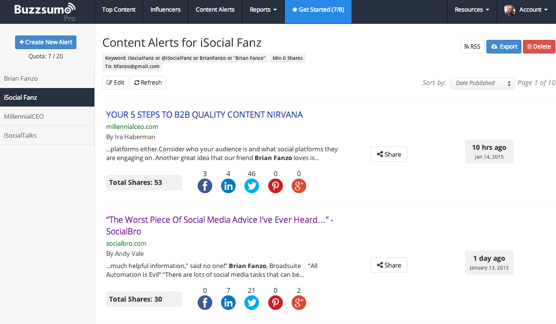Select iSocial Fanz alert in sidebar
The image size is (556, 324).
[47, 97]
